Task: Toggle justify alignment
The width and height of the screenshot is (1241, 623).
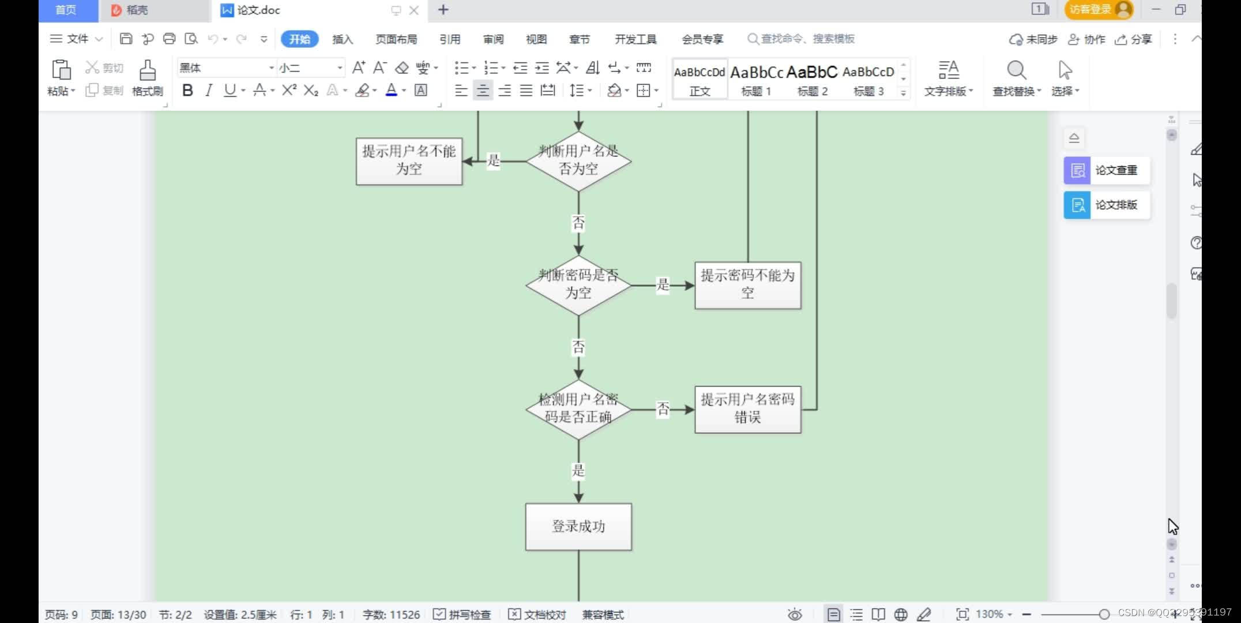Action: click(526, 90)
